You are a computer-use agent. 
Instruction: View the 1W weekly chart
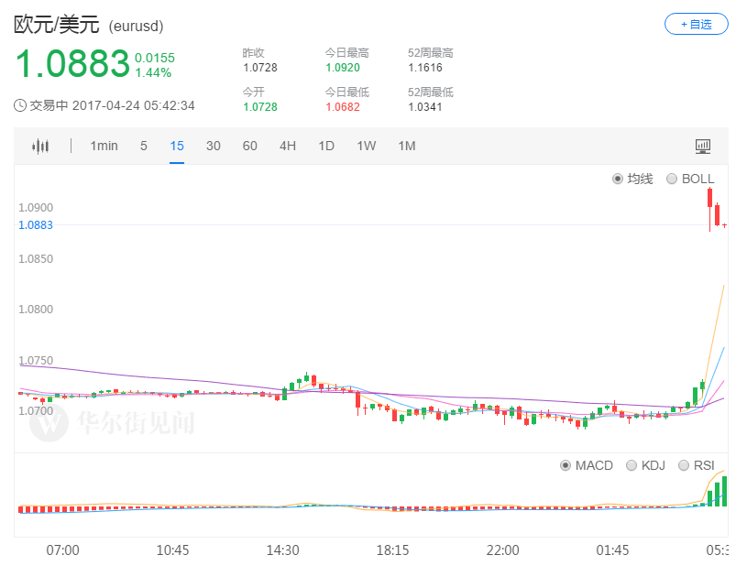(366, 146)
